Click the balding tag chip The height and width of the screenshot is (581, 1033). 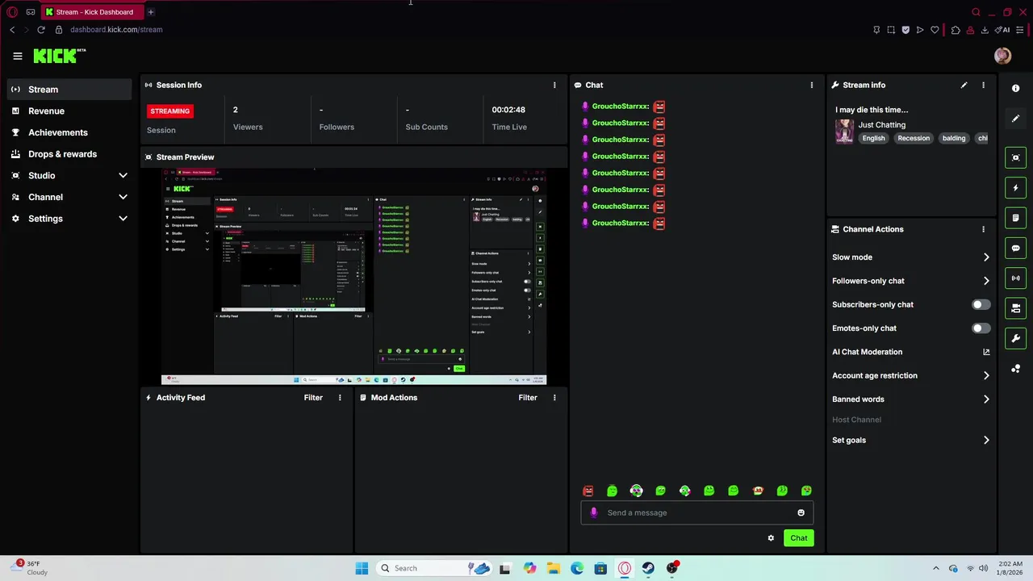(x=954, y=139)
